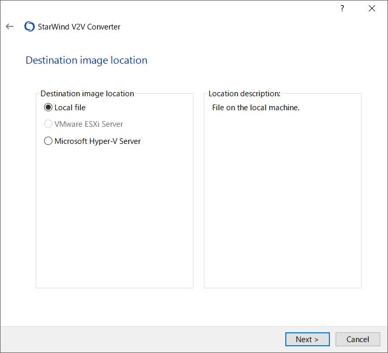388x353 pixels.
Task: Click the 'Location description:' group label
Action: click(x=244, y=94)
